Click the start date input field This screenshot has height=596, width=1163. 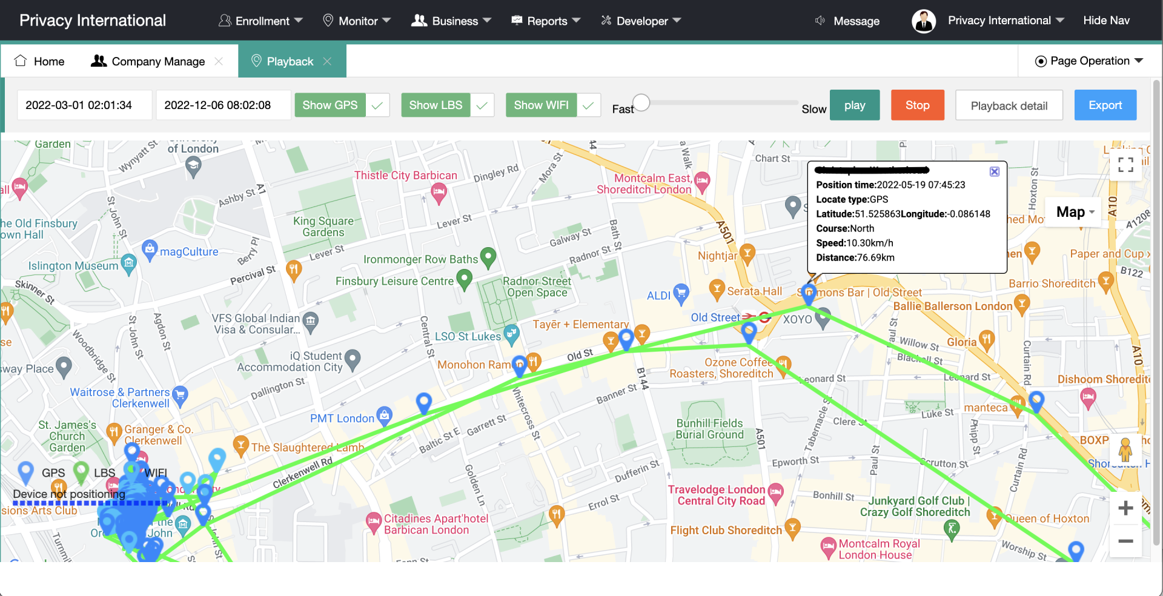coord(84,105)
